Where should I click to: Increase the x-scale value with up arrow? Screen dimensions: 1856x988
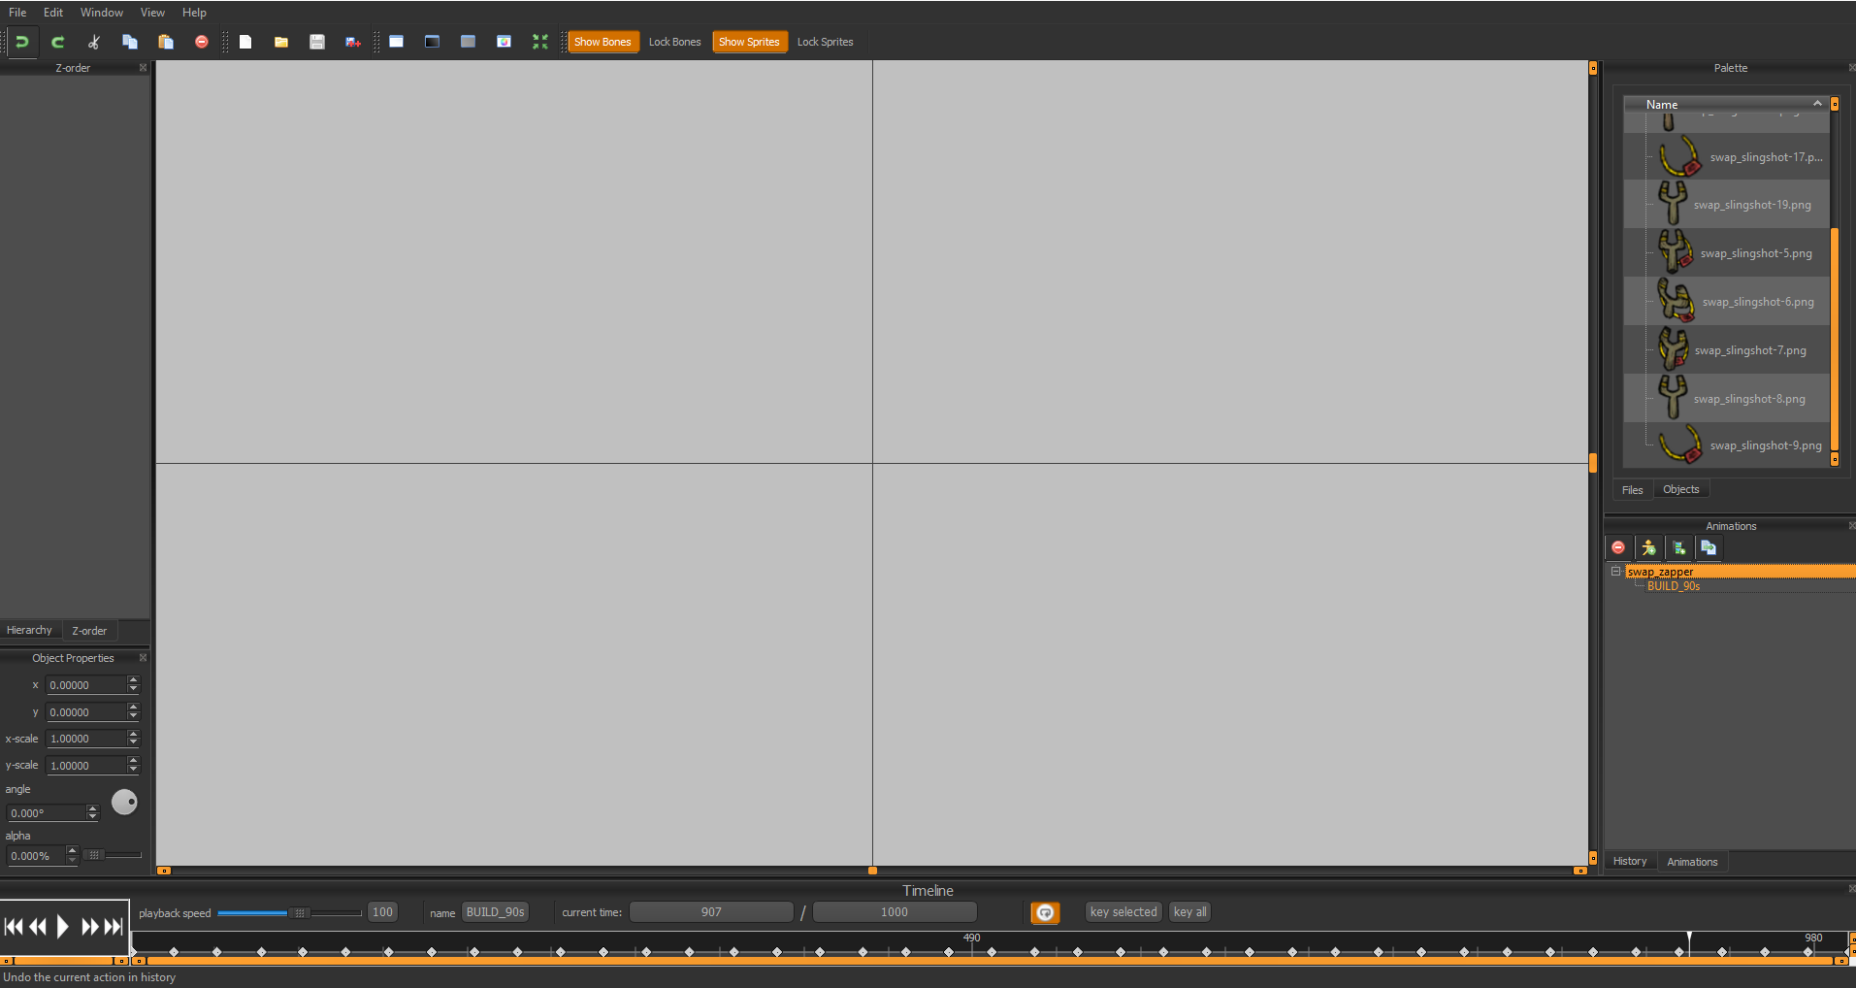133,735
